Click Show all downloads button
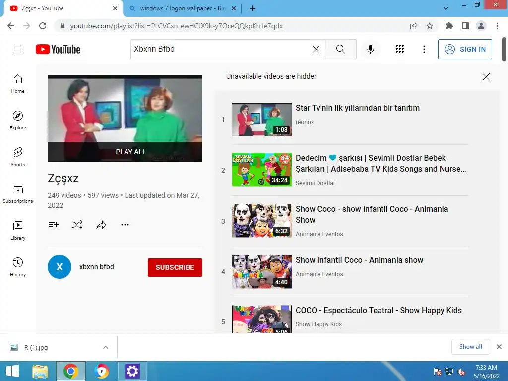Image resolution: width=508 pixels, height=381 pixels. (470, 347)
